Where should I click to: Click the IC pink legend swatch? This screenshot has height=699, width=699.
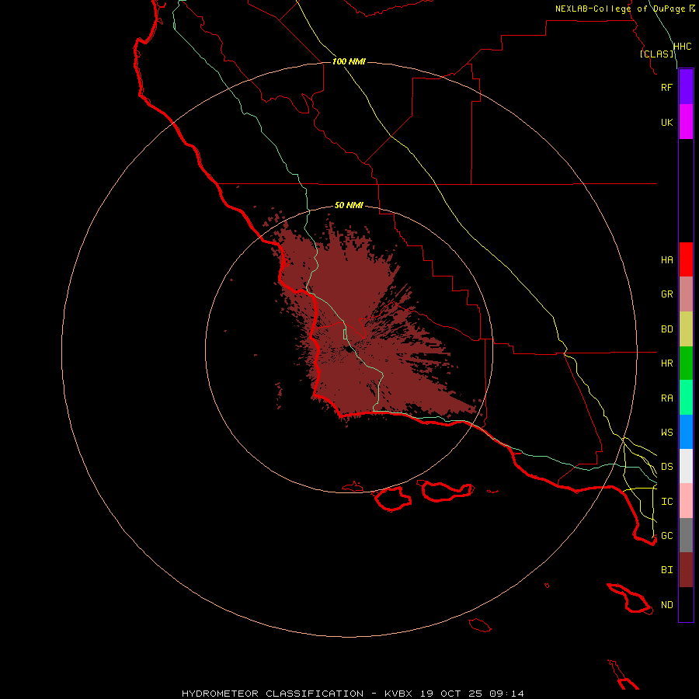(686, 501)
